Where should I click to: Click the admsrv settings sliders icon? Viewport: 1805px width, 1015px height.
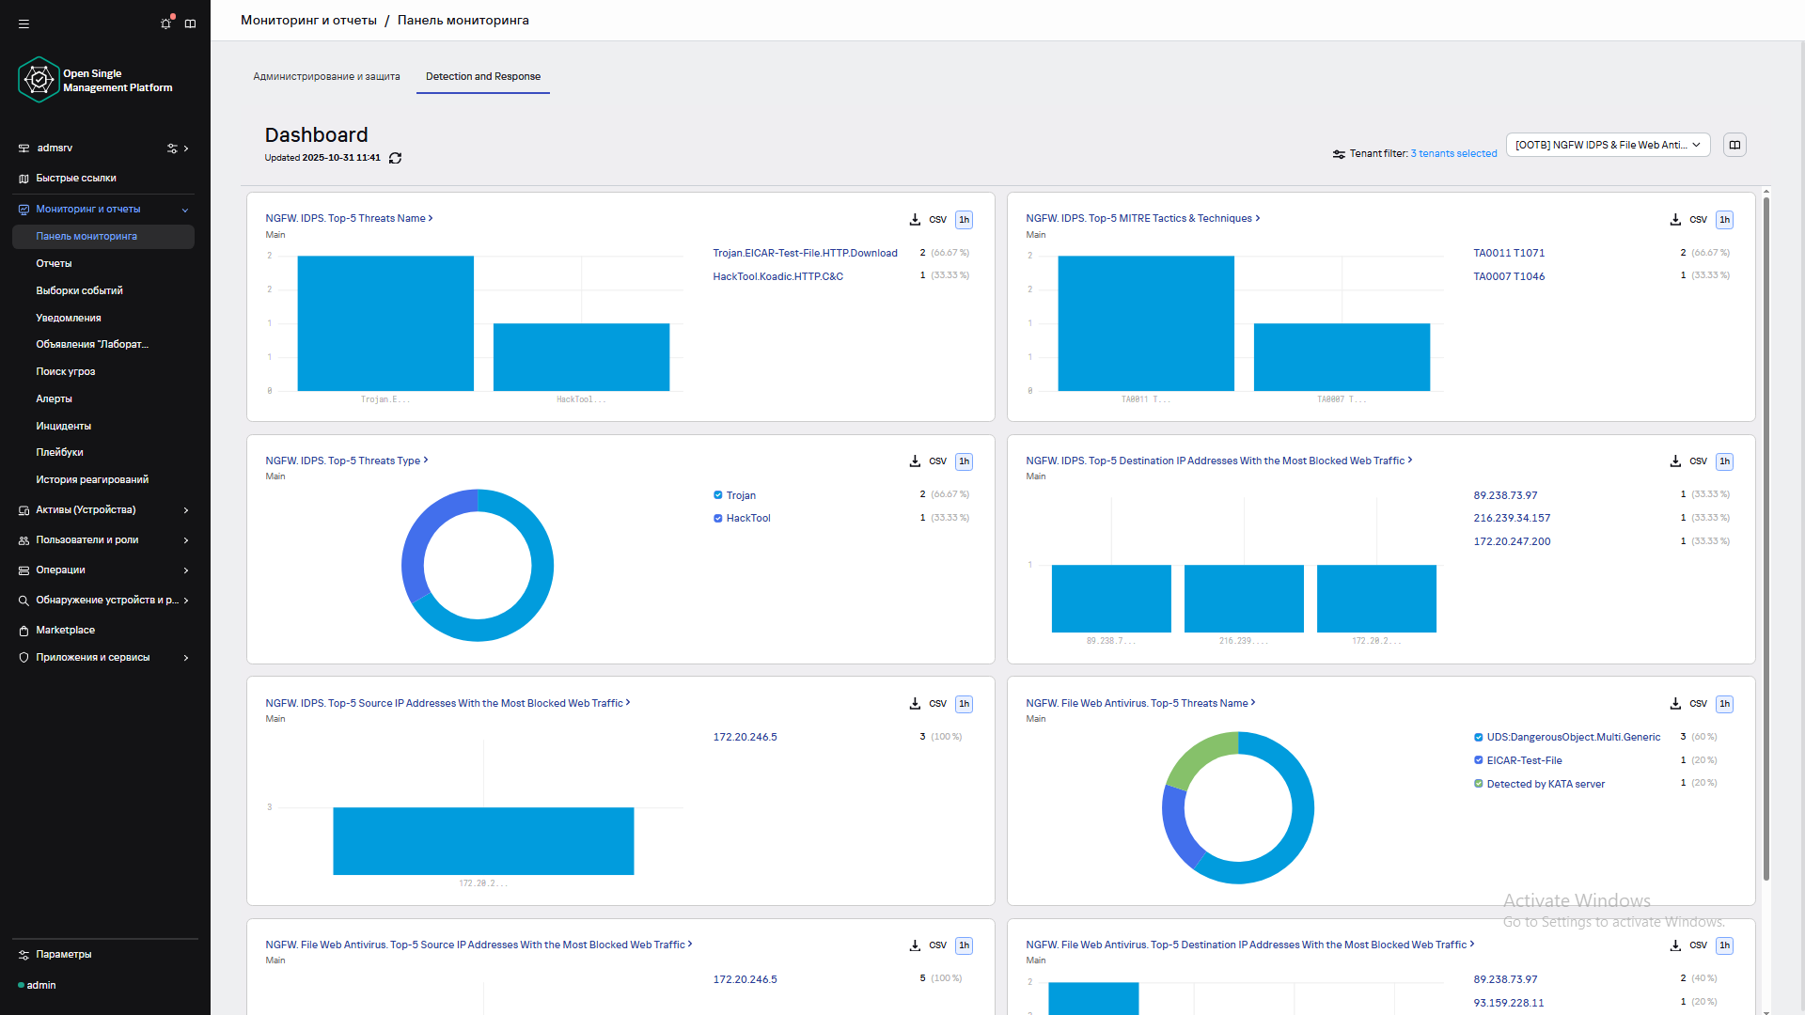[x=172, y=148]
